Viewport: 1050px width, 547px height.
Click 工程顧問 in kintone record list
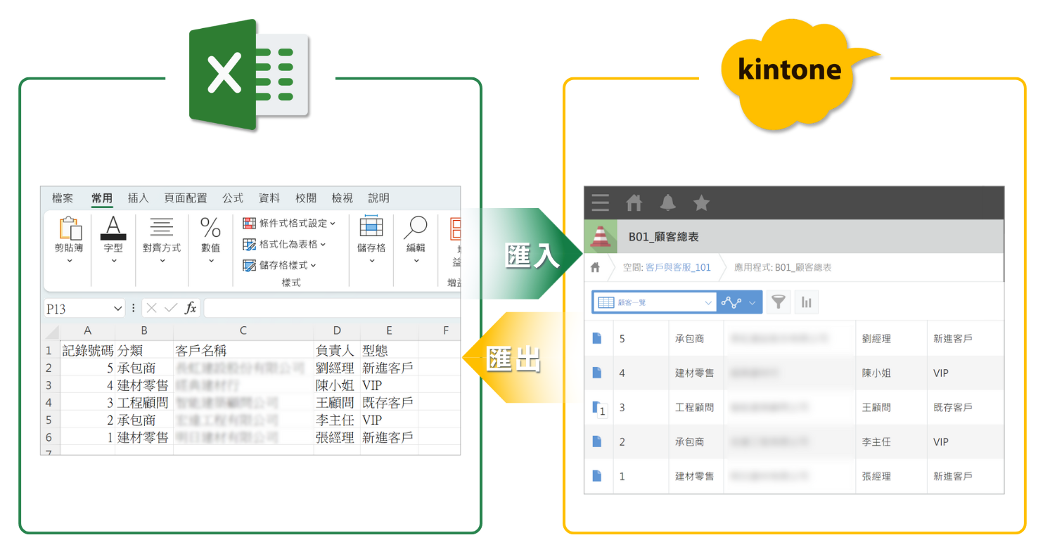[x=694, y=407]
